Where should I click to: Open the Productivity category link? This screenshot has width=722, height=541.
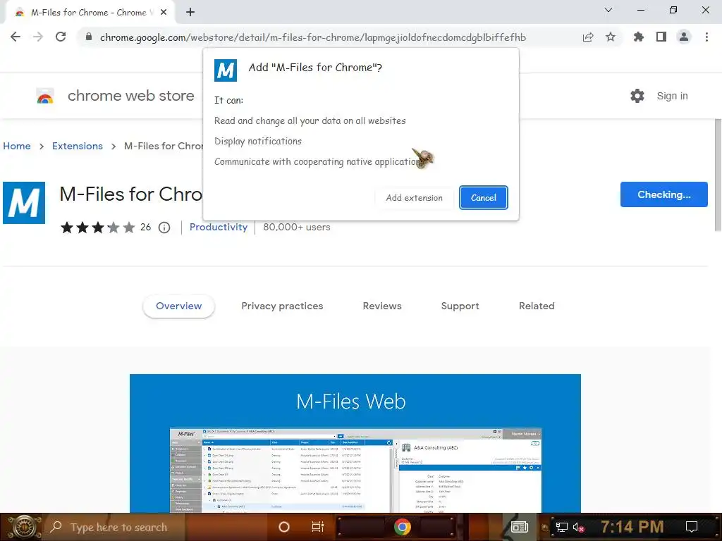219,227
